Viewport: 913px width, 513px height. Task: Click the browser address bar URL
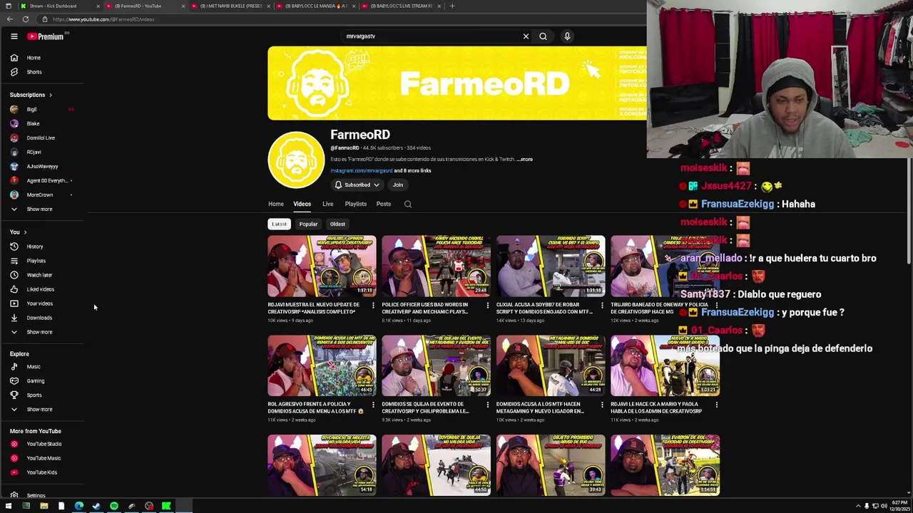tap(103, 19)
